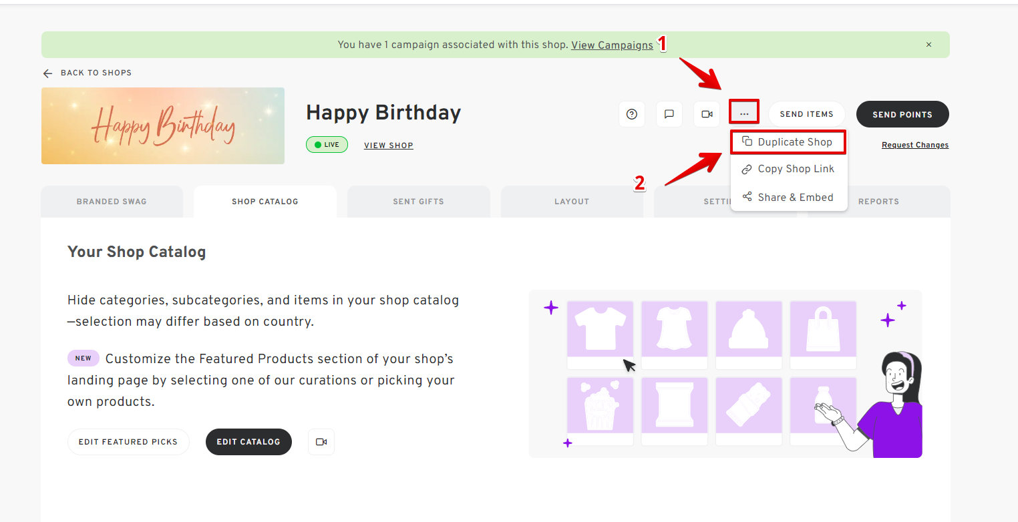
Task: Click the Happy Birthday banner thumbnail
Action: pyautogui.click(x=163, y=125)
